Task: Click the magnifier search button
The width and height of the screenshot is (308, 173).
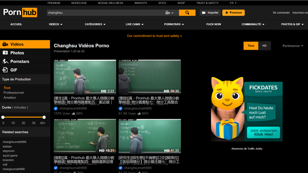Action: 187,13
